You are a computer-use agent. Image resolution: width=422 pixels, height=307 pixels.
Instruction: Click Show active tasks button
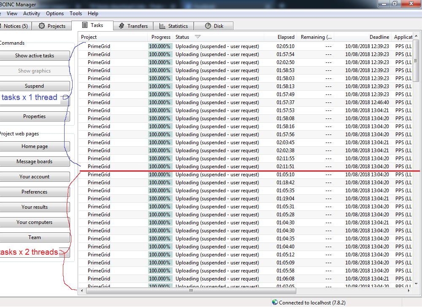tap(35, 56)
